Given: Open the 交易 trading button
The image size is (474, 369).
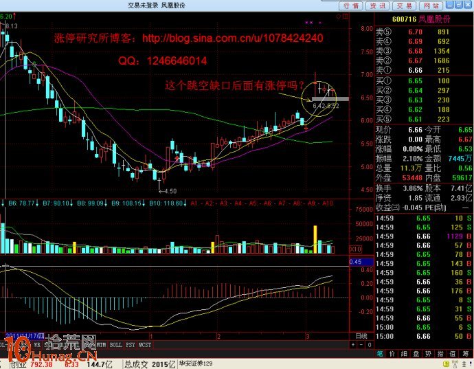Looking at the screenshot, I should [x=405, y=5].
